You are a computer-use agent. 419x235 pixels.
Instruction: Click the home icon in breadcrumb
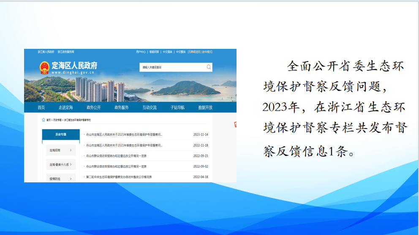[x=44, y=120]
